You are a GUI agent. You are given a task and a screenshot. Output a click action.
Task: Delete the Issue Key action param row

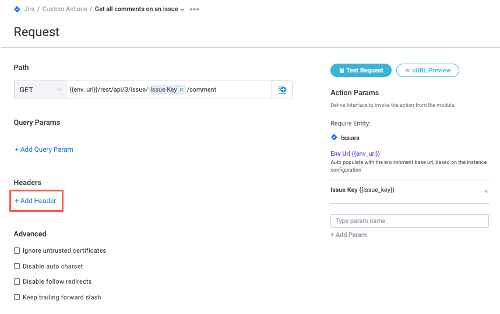486,191
